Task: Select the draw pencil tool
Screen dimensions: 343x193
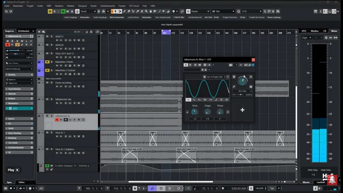Action: 124,11
